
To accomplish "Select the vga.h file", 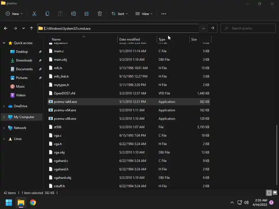I will pos(129,144).
